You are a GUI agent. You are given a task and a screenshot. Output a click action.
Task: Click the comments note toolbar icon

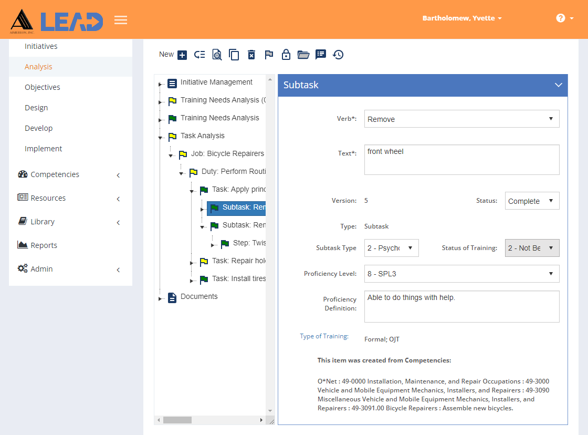click(x=321, y=55)
